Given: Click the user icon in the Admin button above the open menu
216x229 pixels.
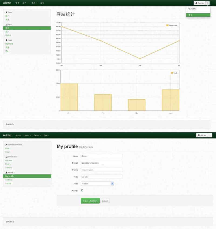Looking at the screenshot, I should [x=196, y=3].
